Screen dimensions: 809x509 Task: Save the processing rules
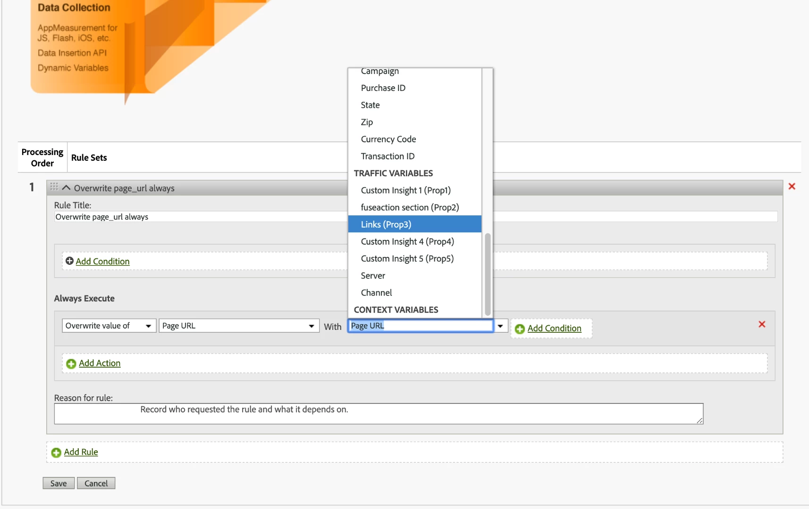[x=59, y=484]
